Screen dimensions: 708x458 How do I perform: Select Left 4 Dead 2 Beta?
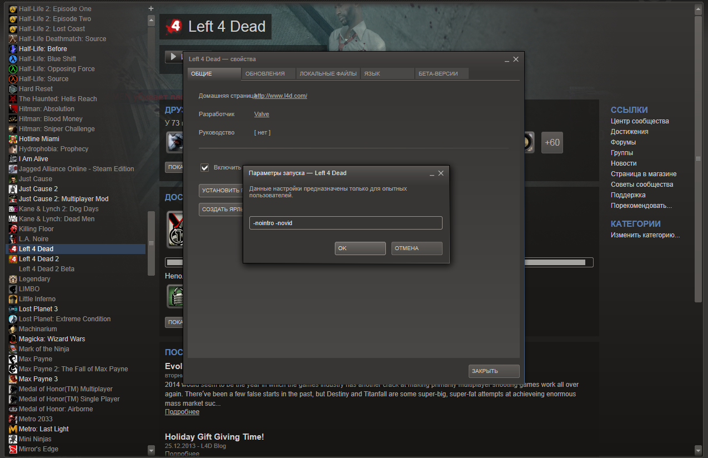(x=47, y=269)
